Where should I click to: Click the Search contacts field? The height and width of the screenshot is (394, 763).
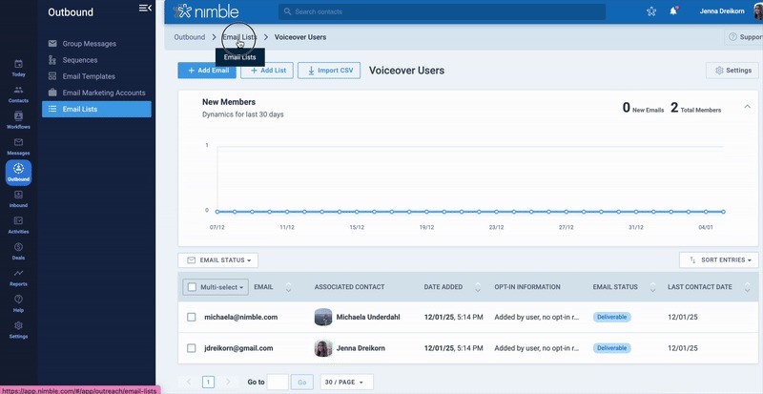click(x=442, y=11)
